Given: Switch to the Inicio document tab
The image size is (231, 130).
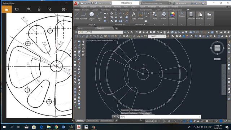Looking at the screenshot, I should pyautogui.click(x=80, y=28).
